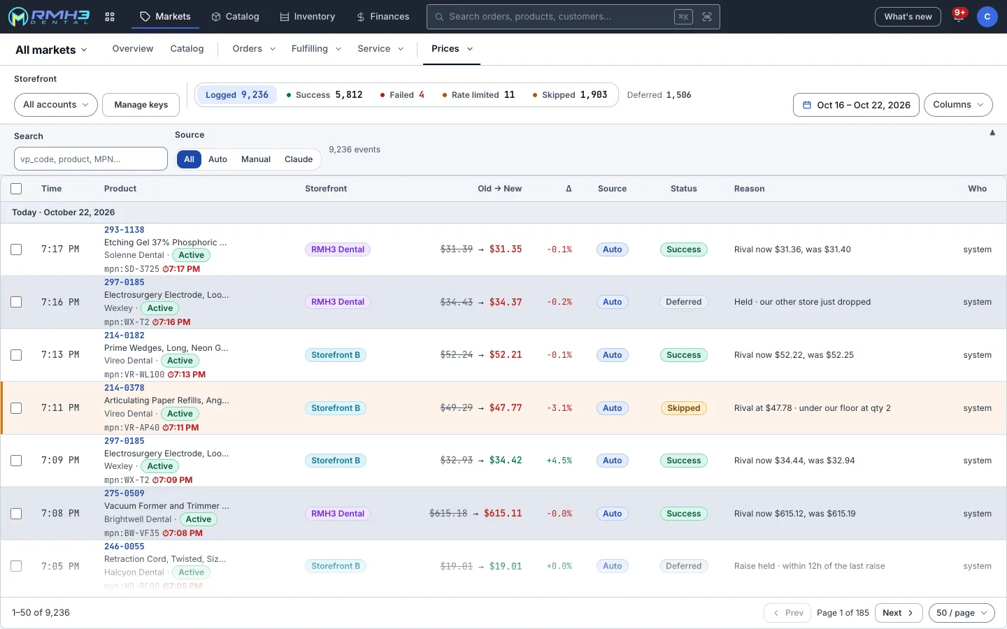Go to Catalog in top navigation
Viewport: 1007px width, 629px height.
235,17
